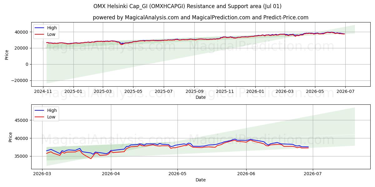Click the '2026-05' tick label in bottom chart

point(177,174)
